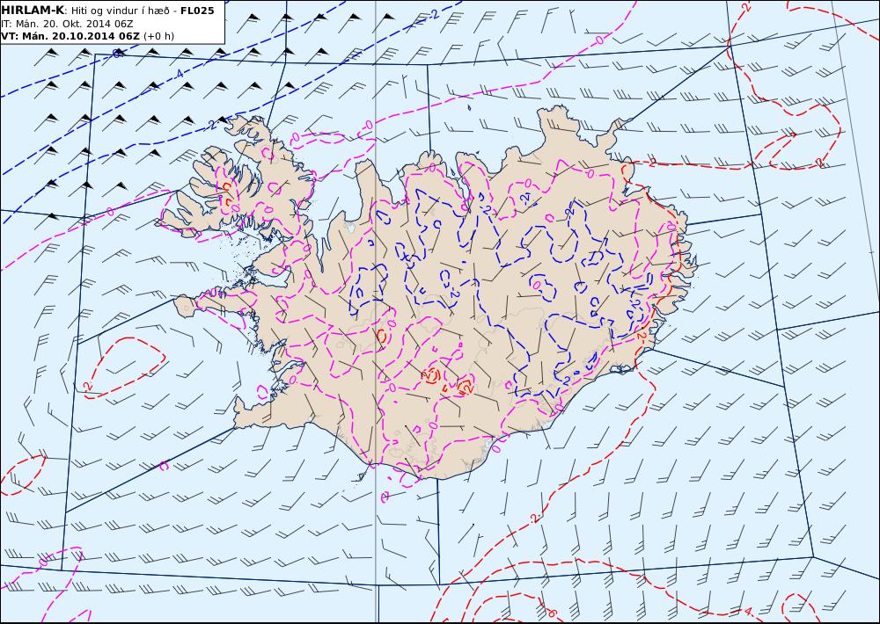This screenshot has height=624, width=880.
Task: Click the HIRLAM-K model name in title box
Action: [x=33, y=11]
